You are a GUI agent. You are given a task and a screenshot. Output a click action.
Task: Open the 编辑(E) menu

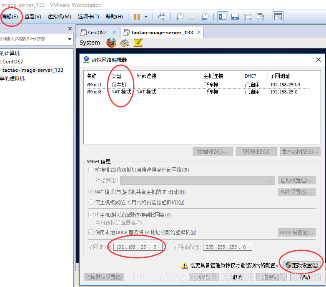pos(10,17)
